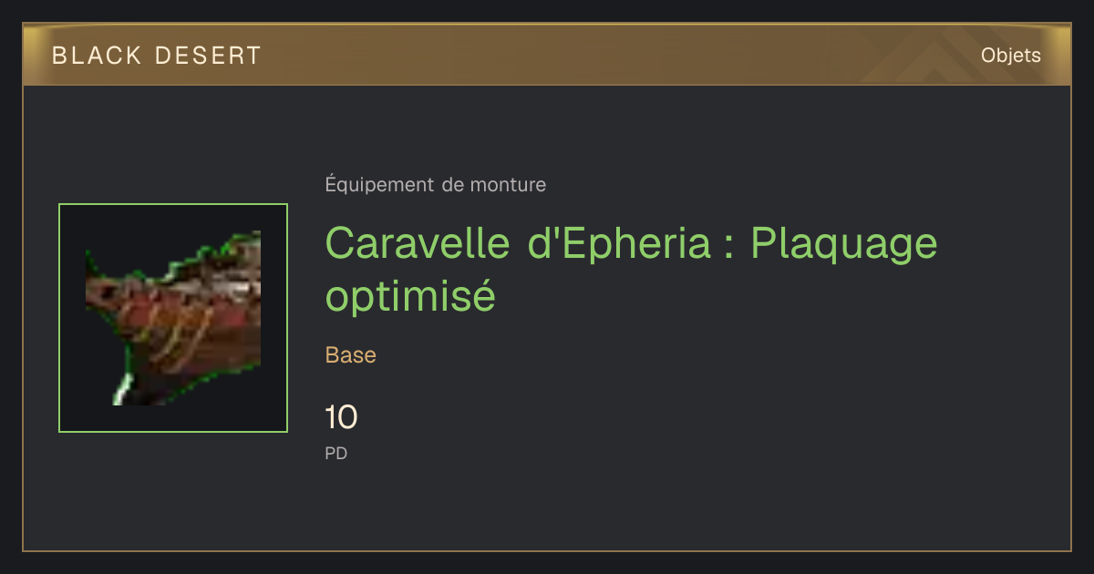Open the Caravelle plating item icon
1094x574 pixels.
[x=173, y=318]
